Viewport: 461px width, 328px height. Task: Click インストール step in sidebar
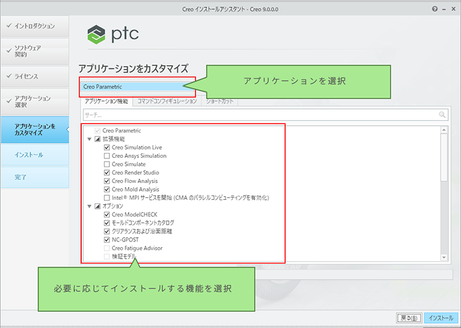pos(34,155)
